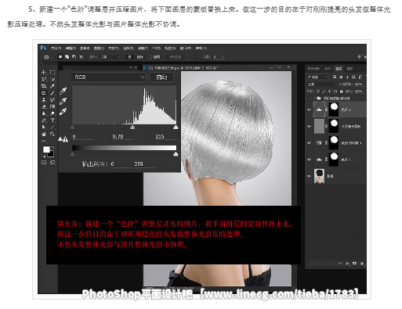Hide the gray fill layer via eye icon
Image resolution: width=402 pixels, height=309 pixels.
click(x=309, y=126)
